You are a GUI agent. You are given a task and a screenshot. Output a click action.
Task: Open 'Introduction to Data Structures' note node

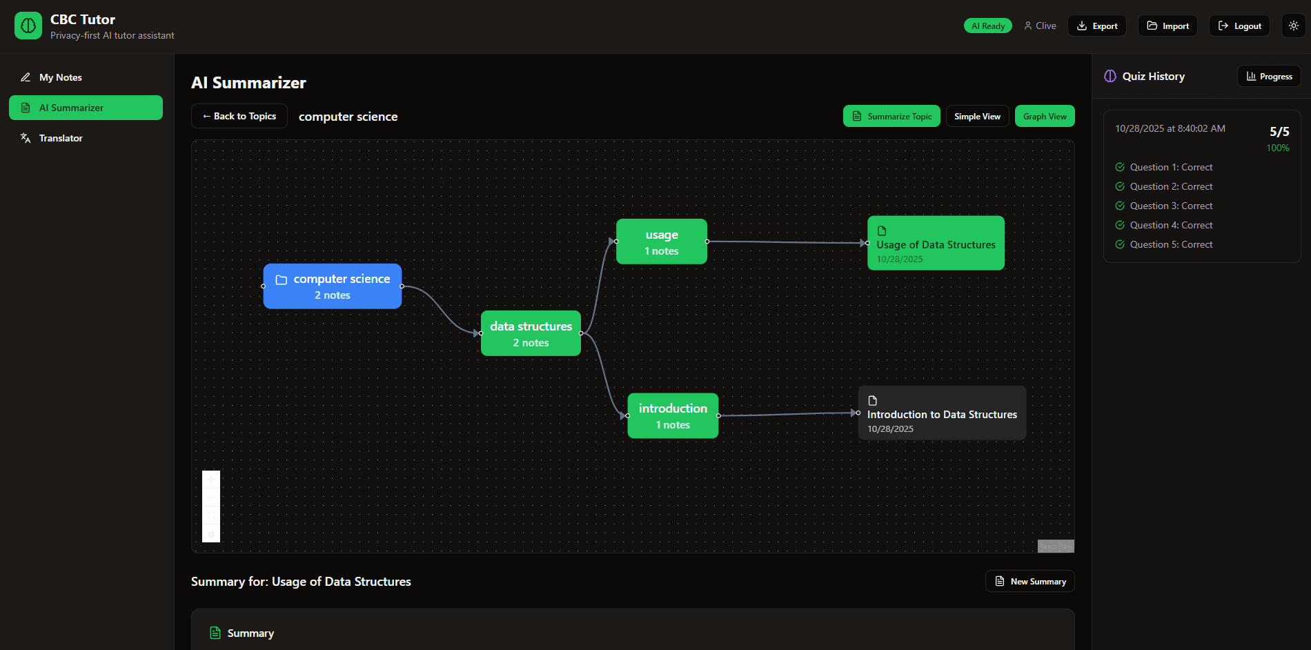[942, 413]
